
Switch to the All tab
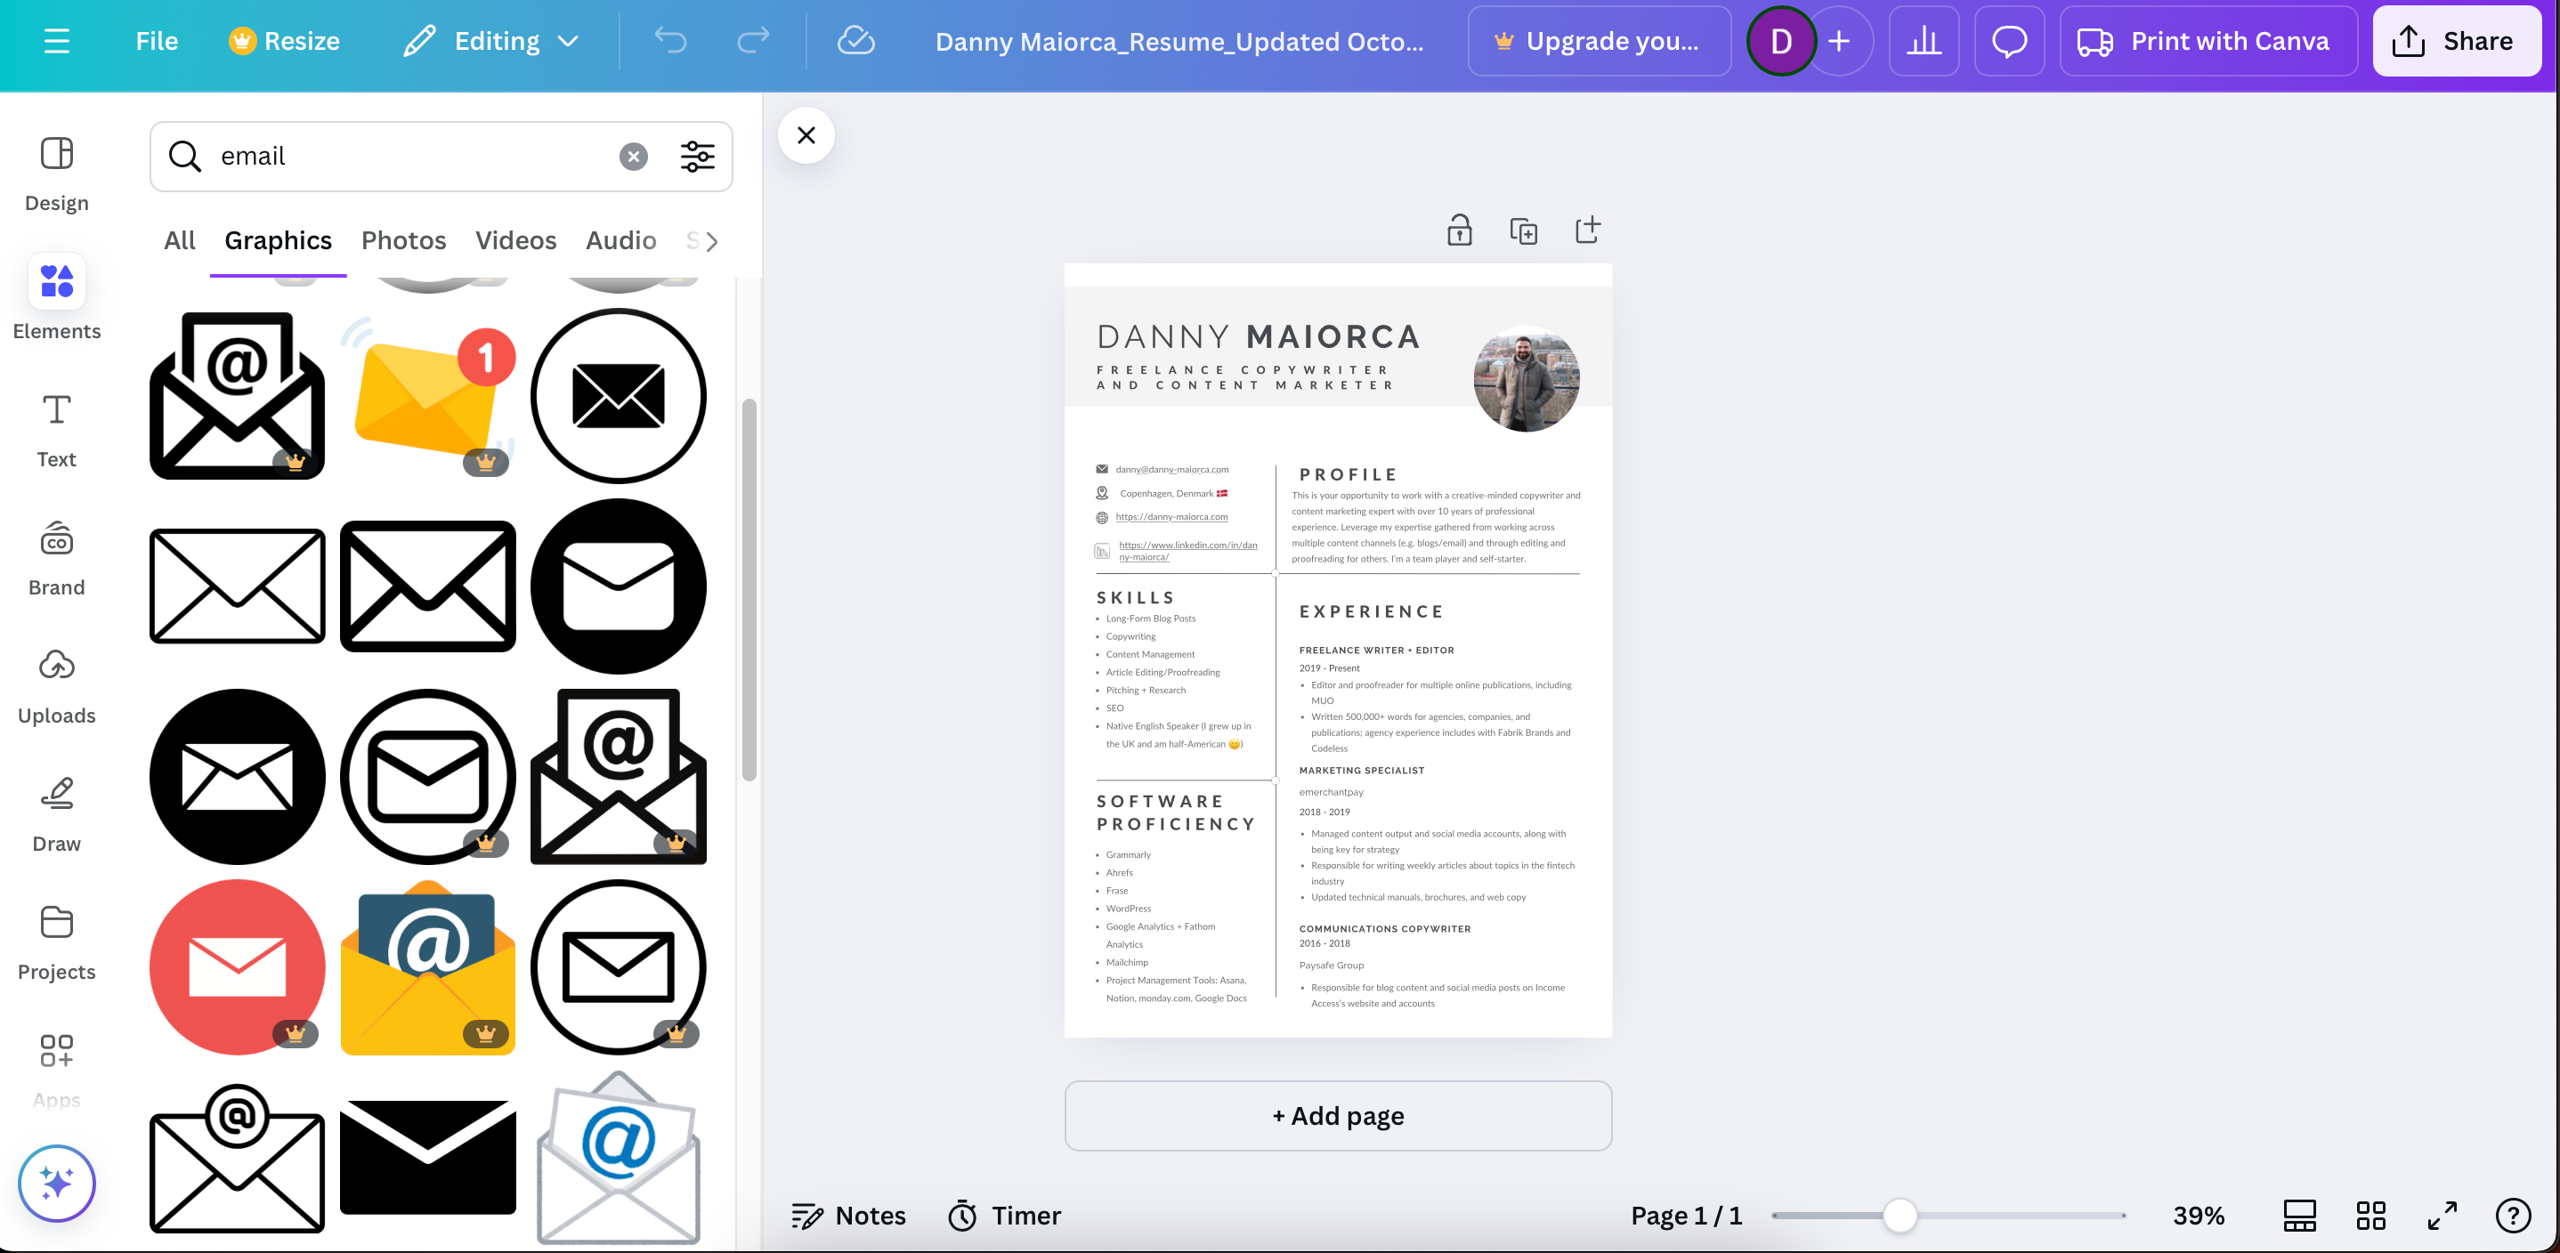[x=179, y=240]
